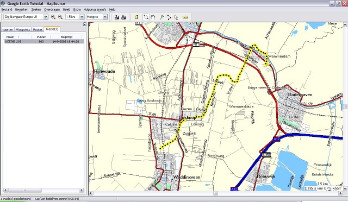This screenshot has width=348, height=202.
Task: Select the Route tool icon
Action: (x=169, y=17)
